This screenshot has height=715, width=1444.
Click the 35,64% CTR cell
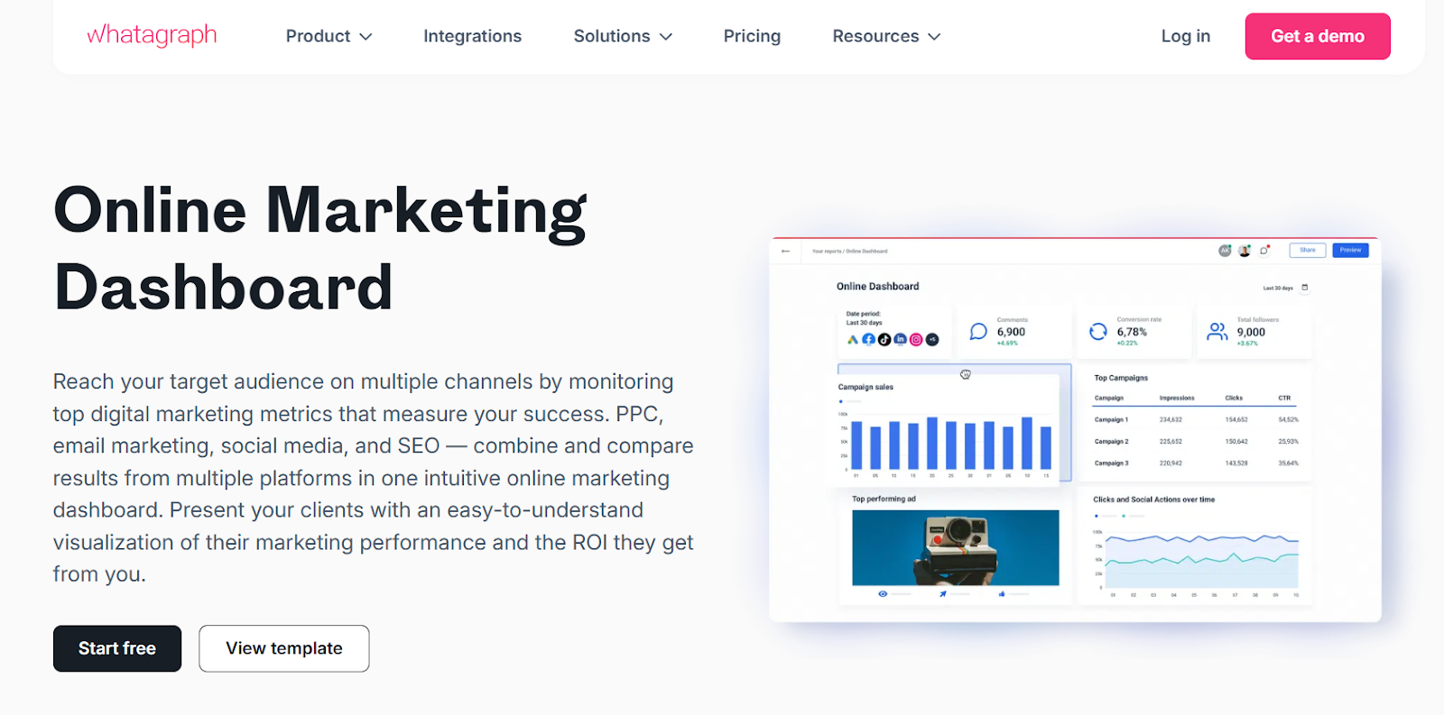1289,463
